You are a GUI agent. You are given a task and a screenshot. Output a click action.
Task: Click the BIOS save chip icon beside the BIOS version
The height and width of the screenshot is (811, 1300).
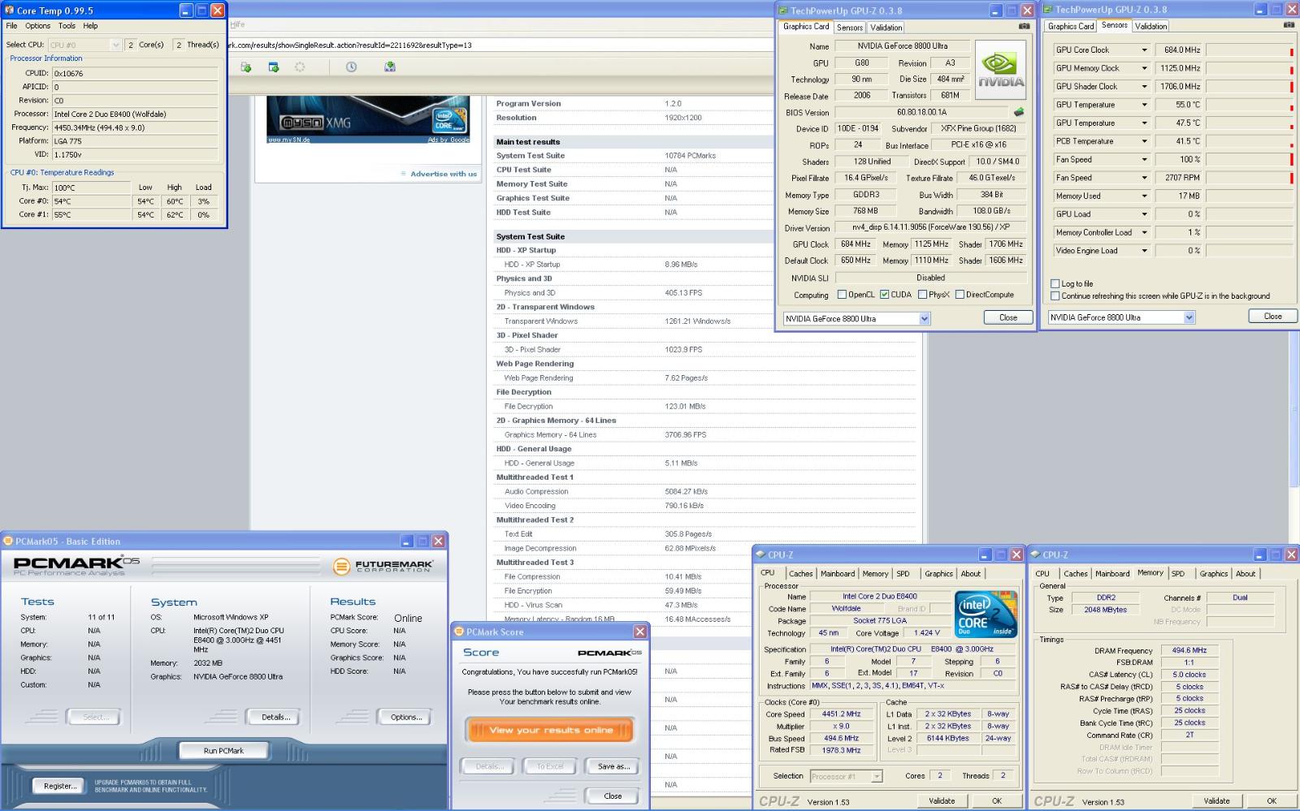(x=1018, y=112)
